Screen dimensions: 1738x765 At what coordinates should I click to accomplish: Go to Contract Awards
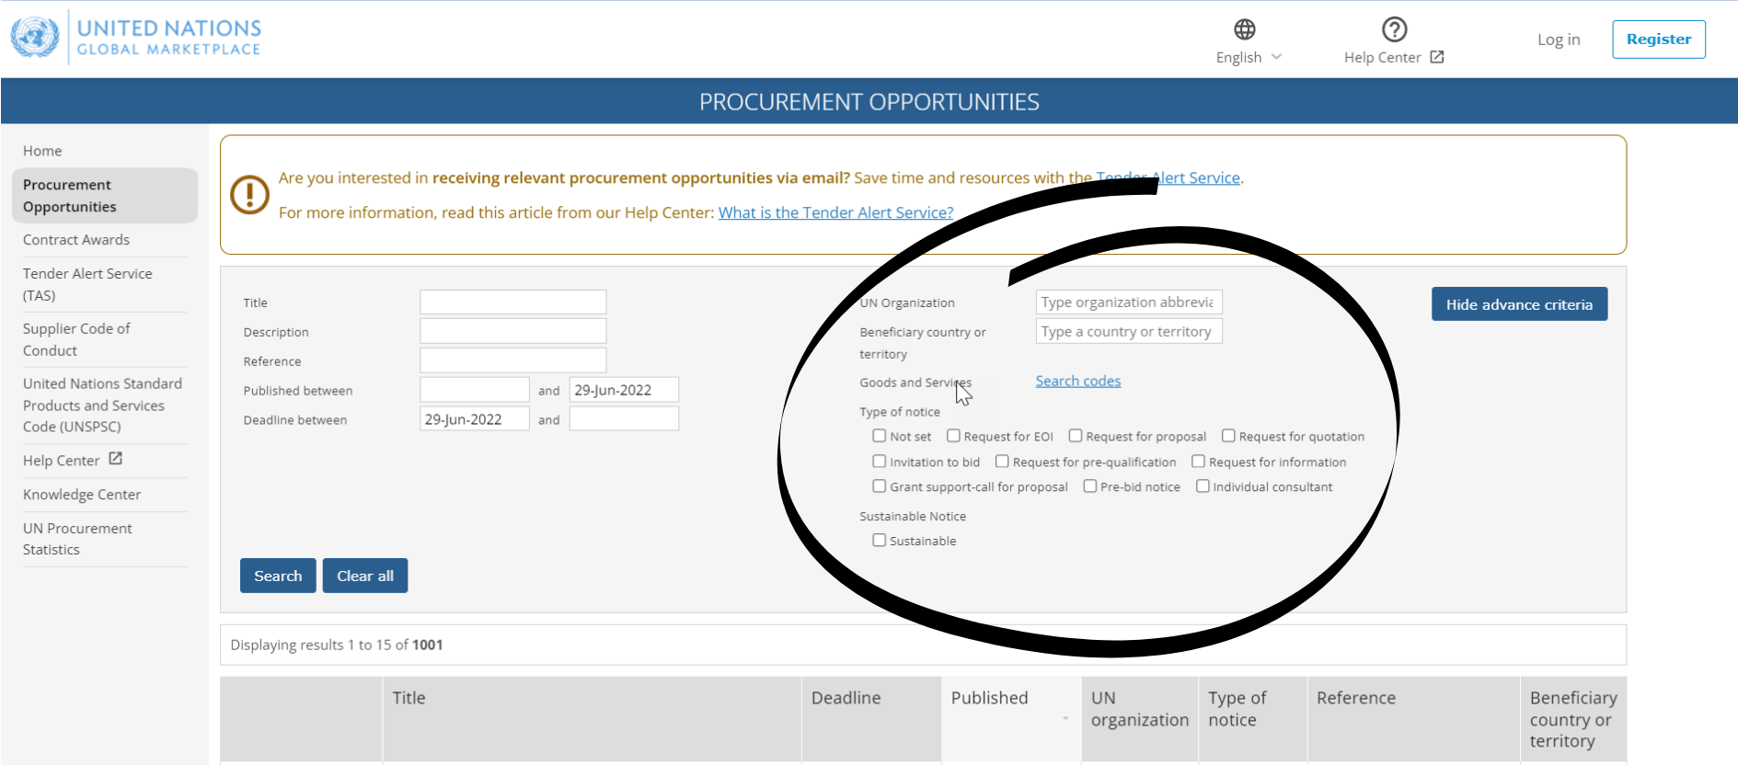tap(76, 240)
